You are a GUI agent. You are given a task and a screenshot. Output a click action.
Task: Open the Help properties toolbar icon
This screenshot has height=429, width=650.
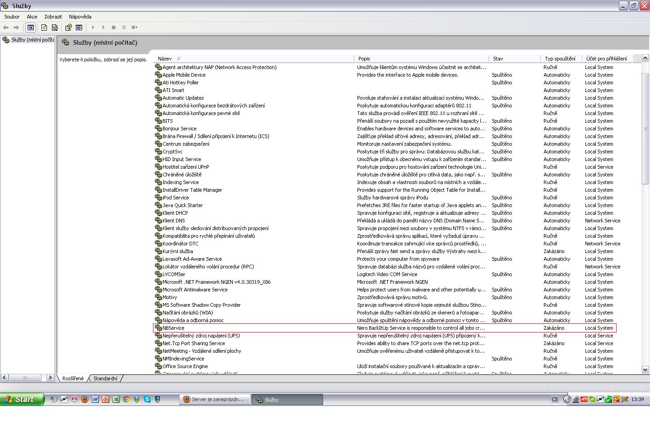(x=68, y=28)
